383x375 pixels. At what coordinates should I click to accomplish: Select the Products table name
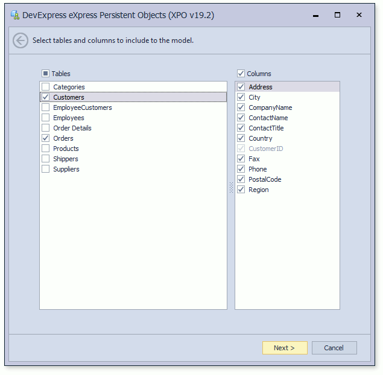pos(66,149)
